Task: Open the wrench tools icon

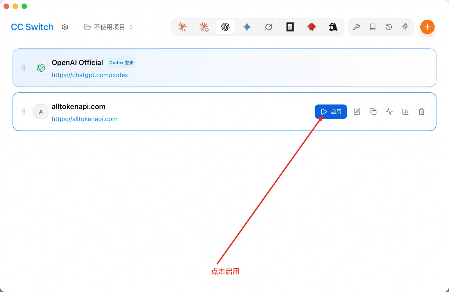Action: [357, 27]
